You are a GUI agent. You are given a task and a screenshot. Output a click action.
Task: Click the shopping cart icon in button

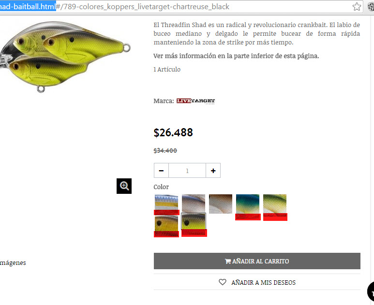click(x=228, y=261)
